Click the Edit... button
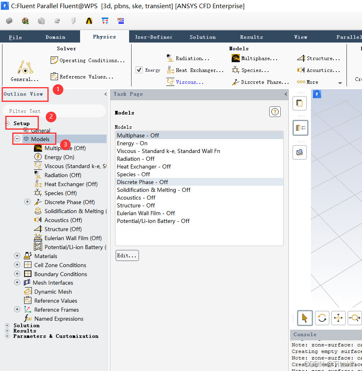Screen dimensions: 362x371 pos(127,256)
